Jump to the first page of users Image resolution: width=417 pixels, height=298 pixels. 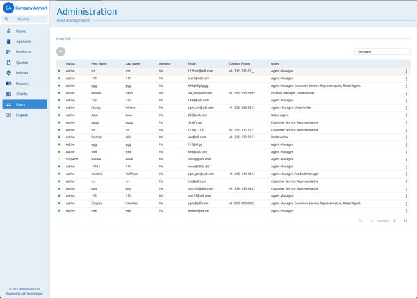click(x=361, y=220)
